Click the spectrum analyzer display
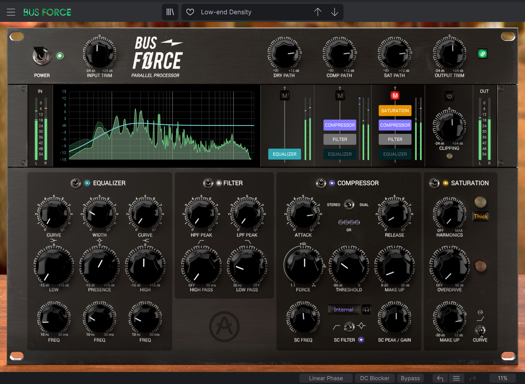The height and width of the screenshot is (384, 525). [161, 125]
